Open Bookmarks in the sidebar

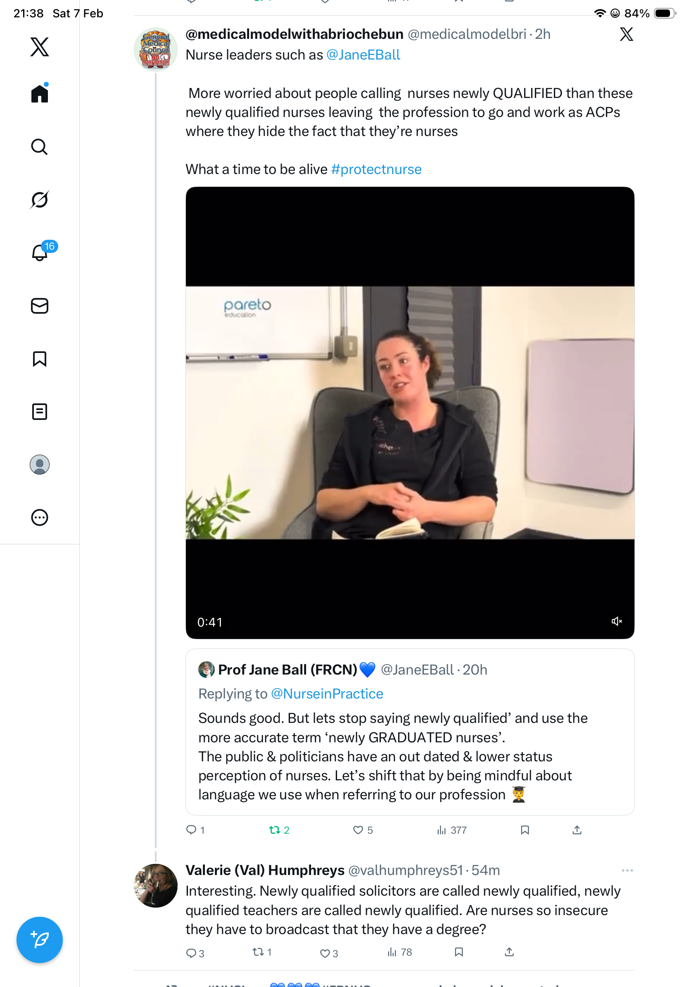tap(40, 359)
